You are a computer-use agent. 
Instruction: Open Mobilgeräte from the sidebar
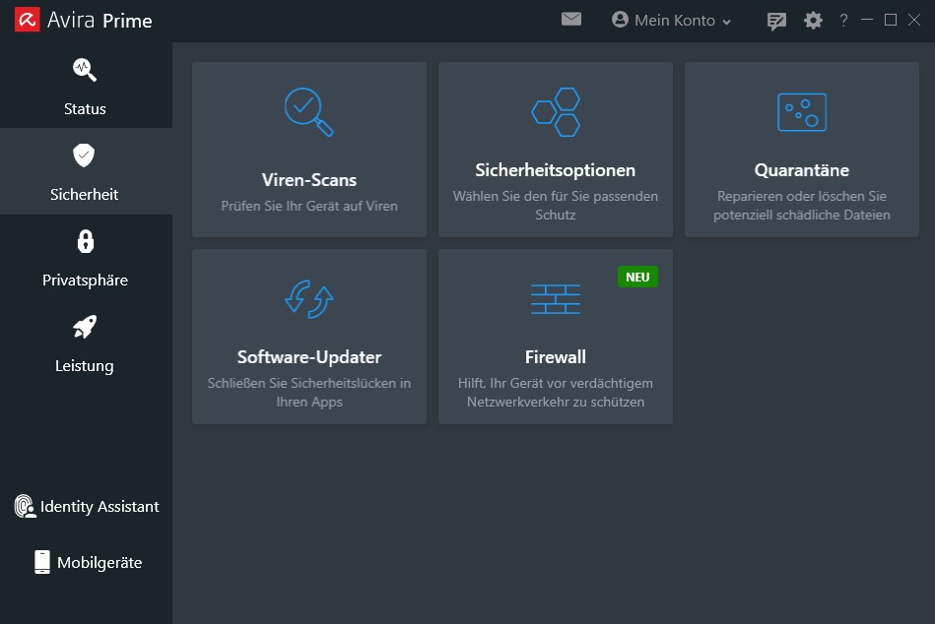pyautogui.click(x=87, y=563)
